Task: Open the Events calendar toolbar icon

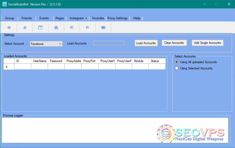Action: coord(40,27)
